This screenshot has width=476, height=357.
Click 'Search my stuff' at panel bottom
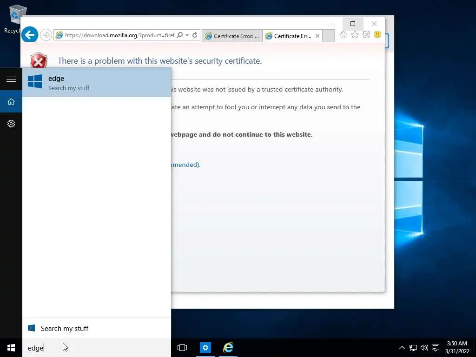(x=97, y=328)
